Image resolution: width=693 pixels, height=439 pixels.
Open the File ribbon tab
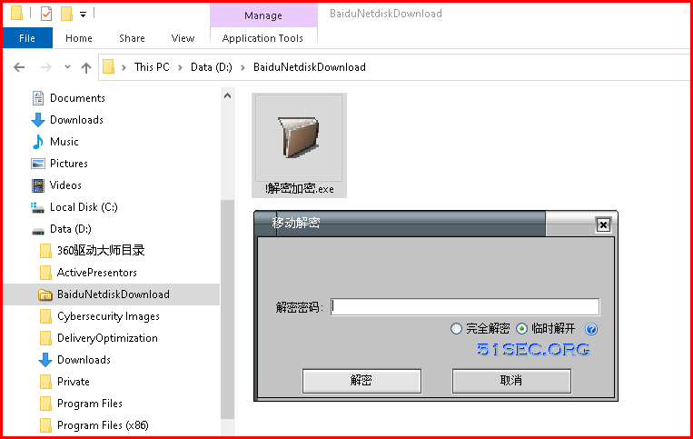(x=27, y=38)
